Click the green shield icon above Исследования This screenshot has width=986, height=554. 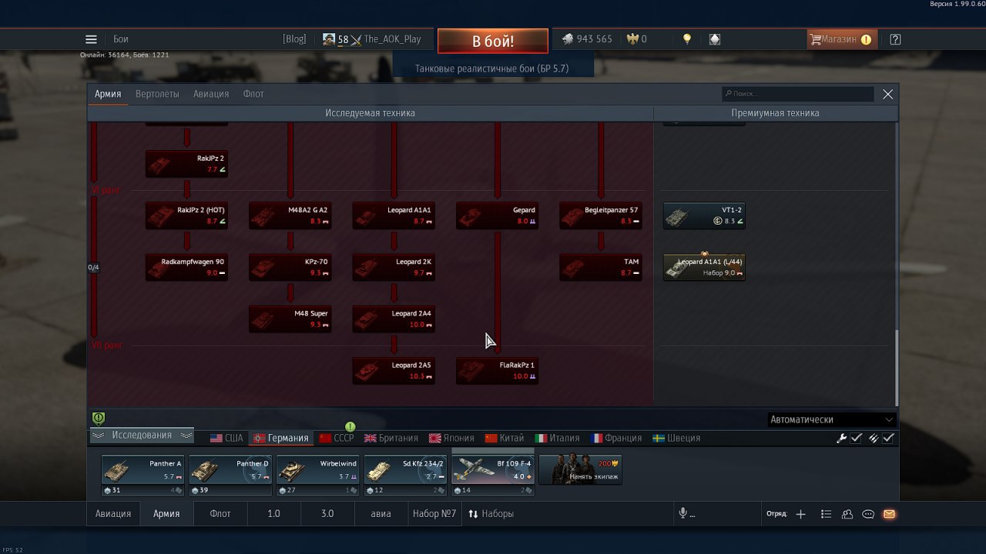click(99, 419)
